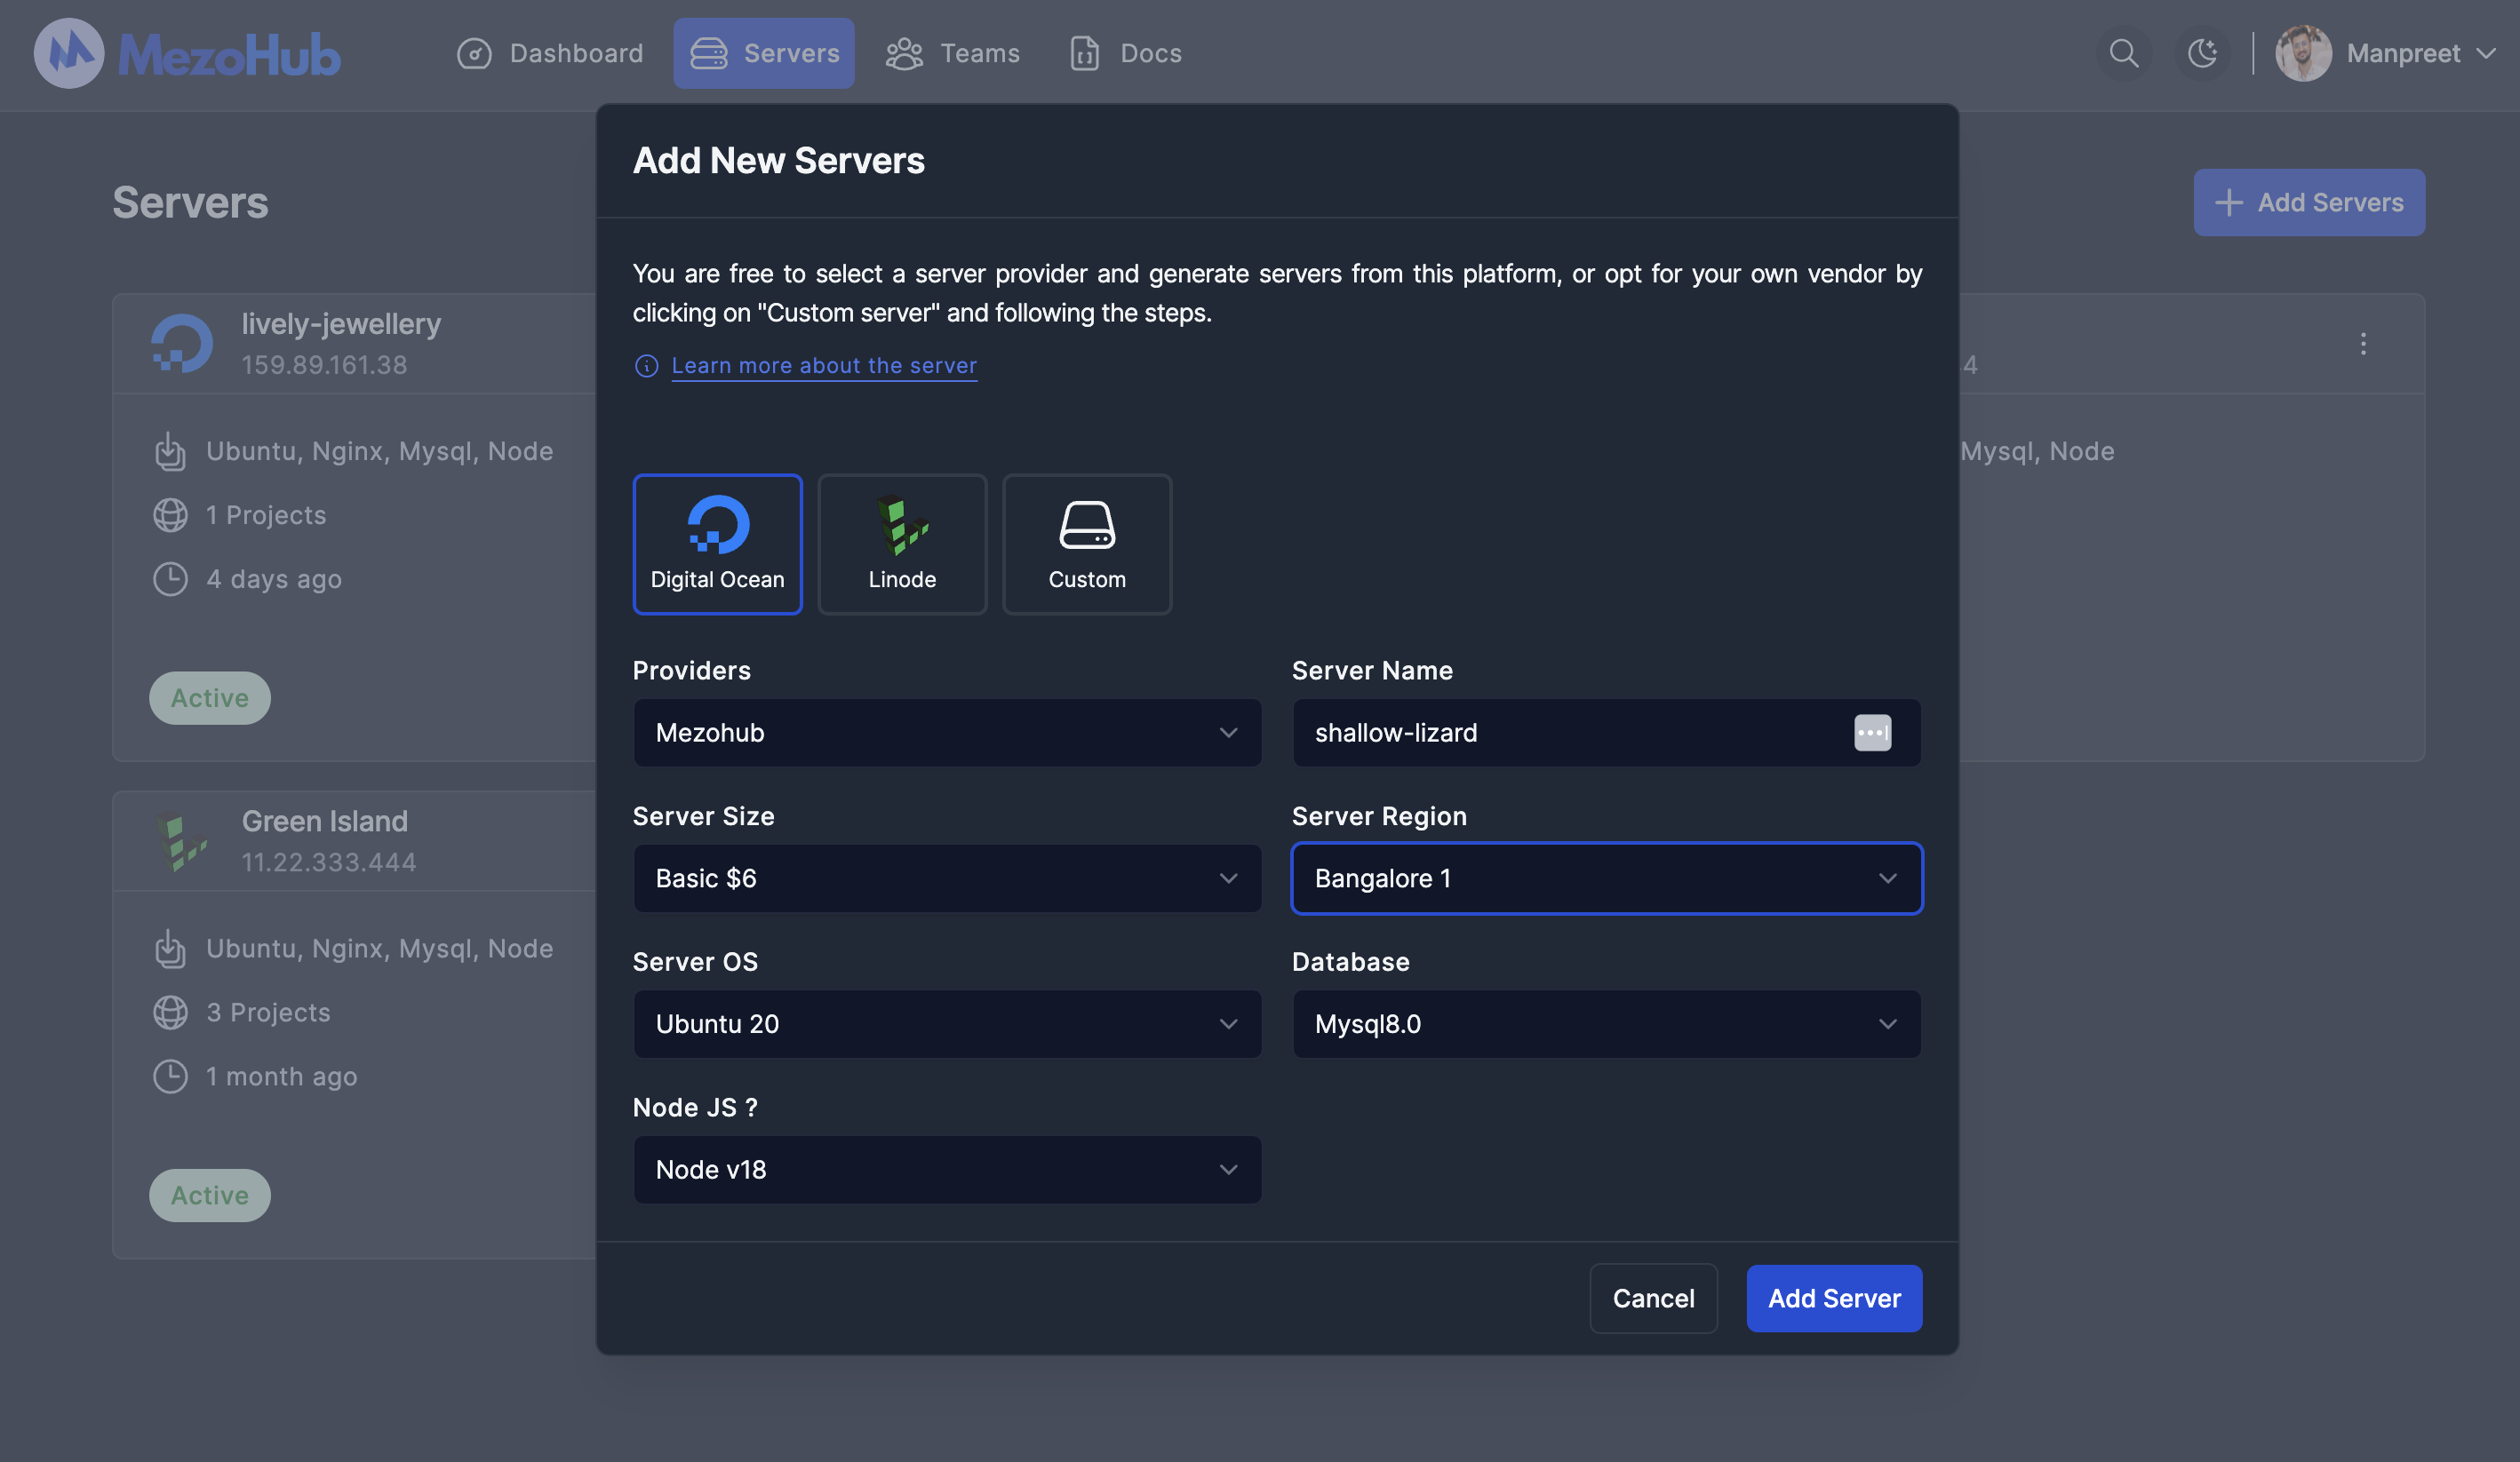Image resolution: width=2520 pixels, height=1462 pixels.
Task: Switch to the Teams section
Action: [951, 53]
